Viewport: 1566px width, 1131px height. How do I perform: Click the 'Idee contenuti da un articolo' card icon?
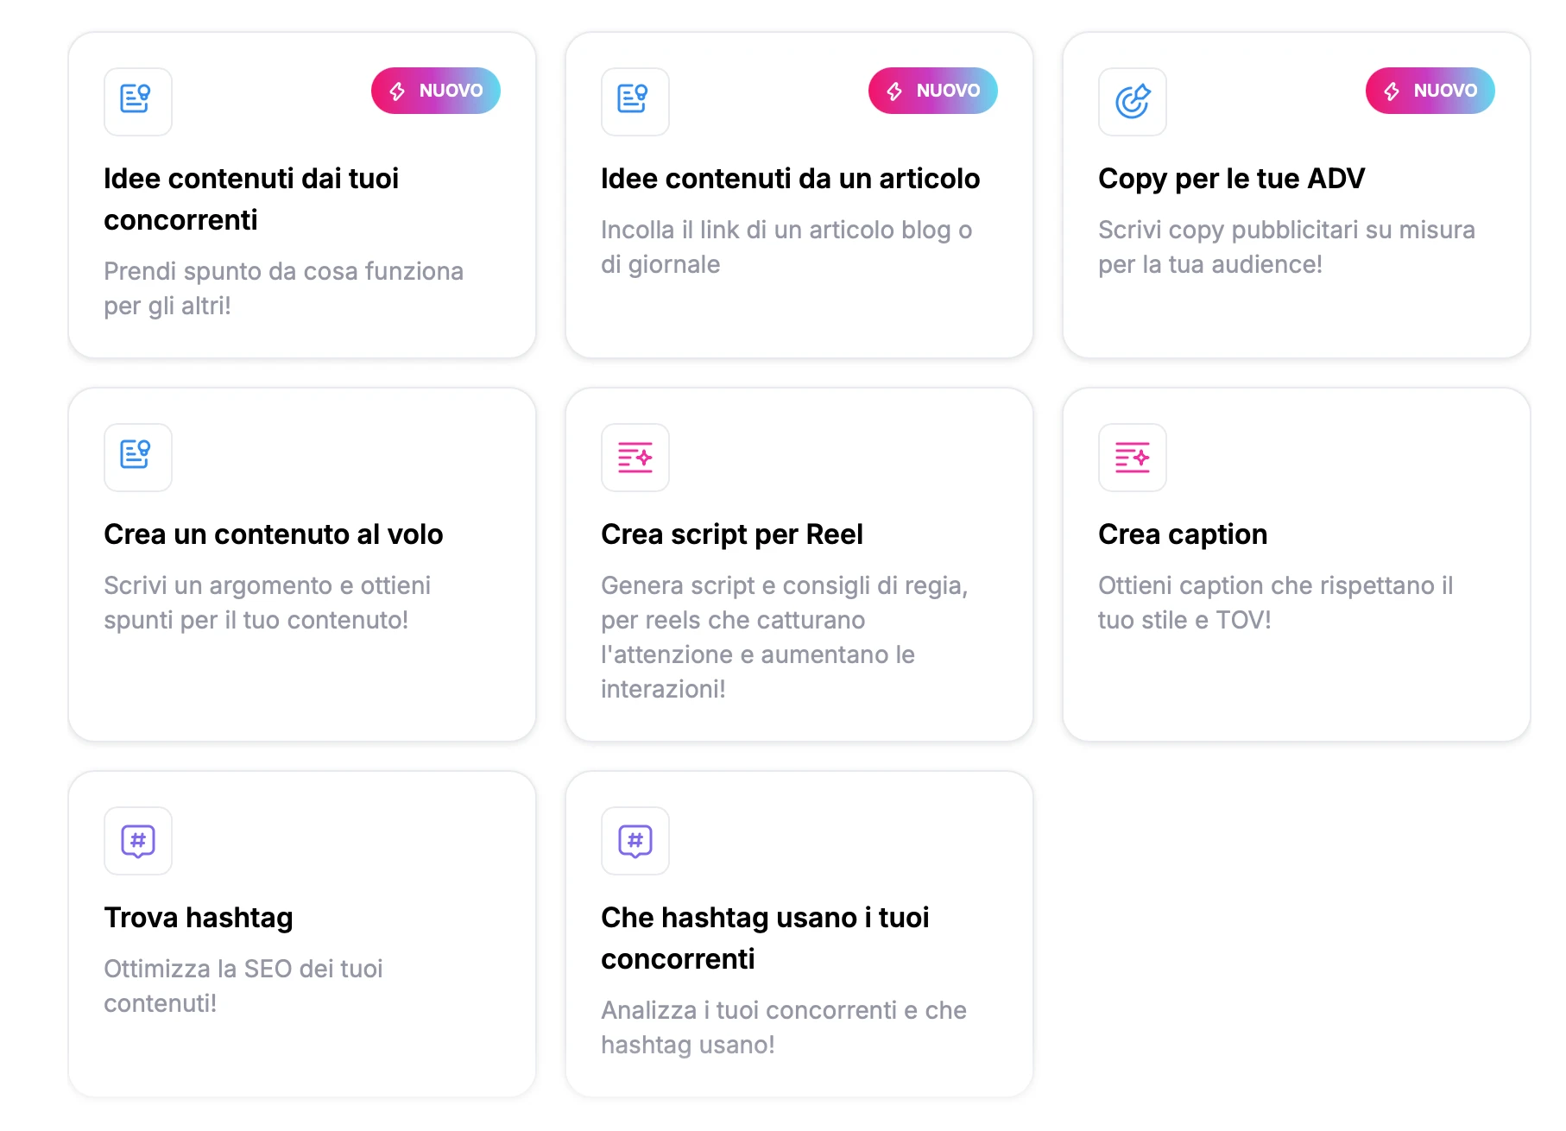(635, 102)
